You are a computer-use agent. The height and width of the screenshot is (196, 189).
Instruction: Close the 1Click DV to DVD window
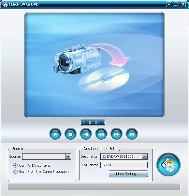tap(183, 5)
